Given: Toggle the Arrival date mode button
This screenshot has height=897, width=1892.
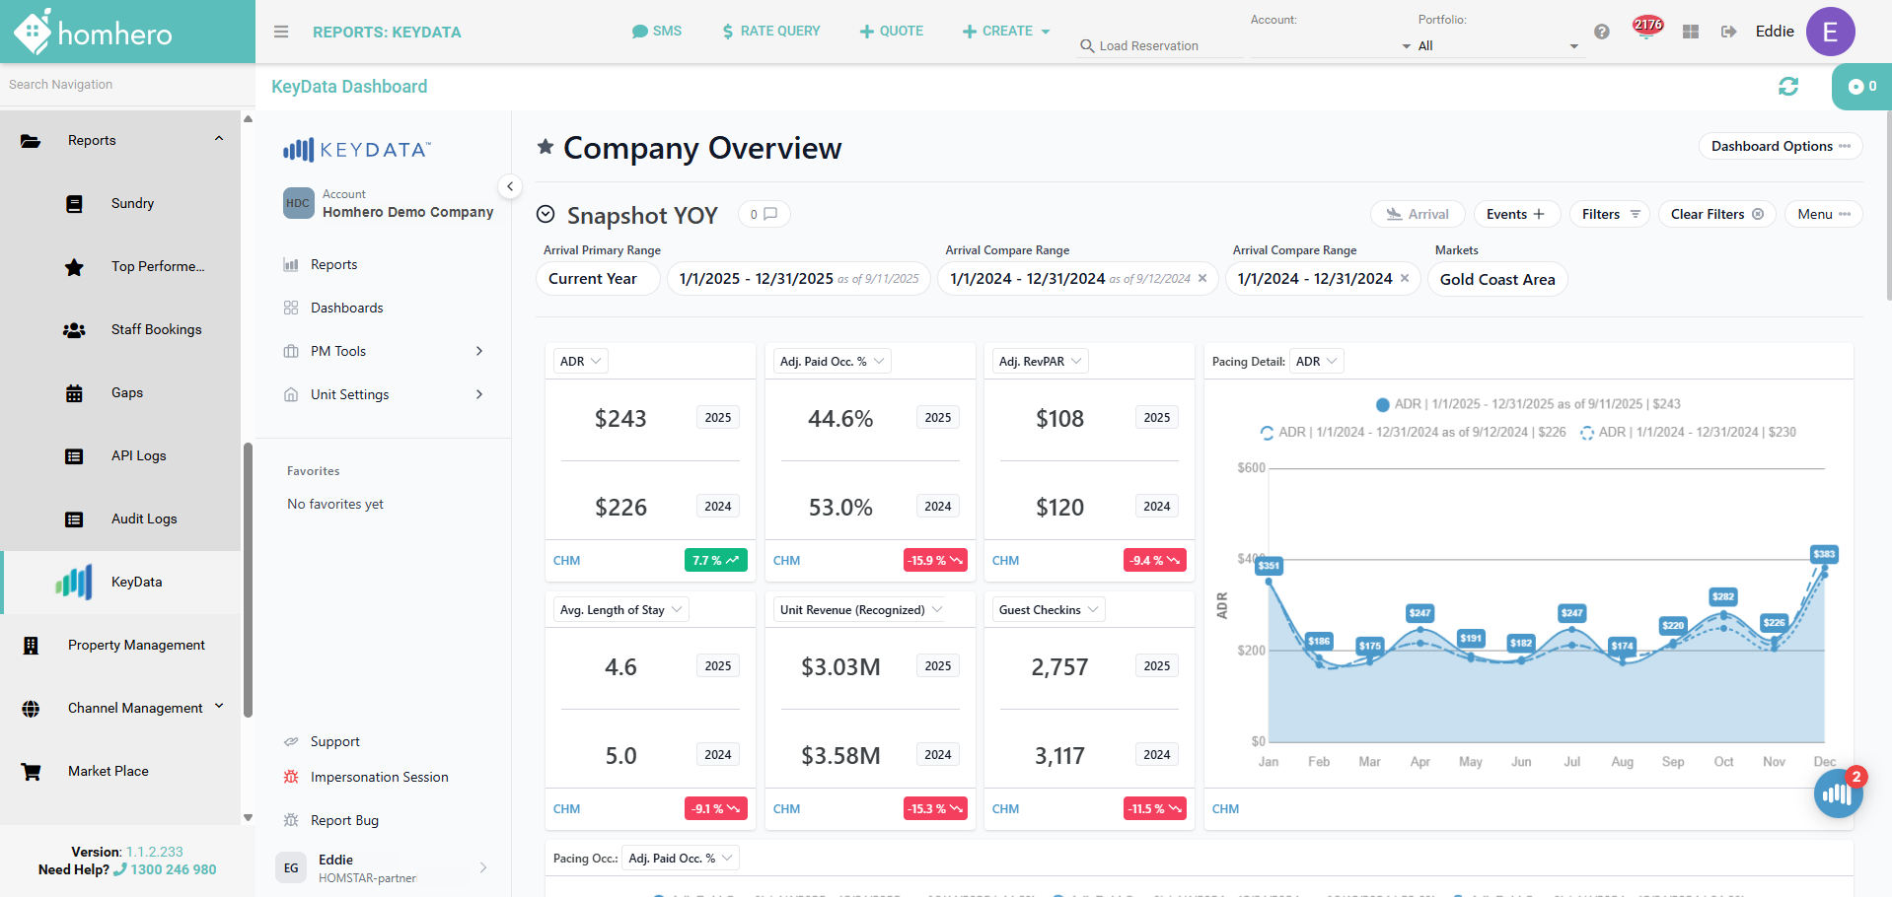Looking at the screenshot, I should click(1418, 214).
